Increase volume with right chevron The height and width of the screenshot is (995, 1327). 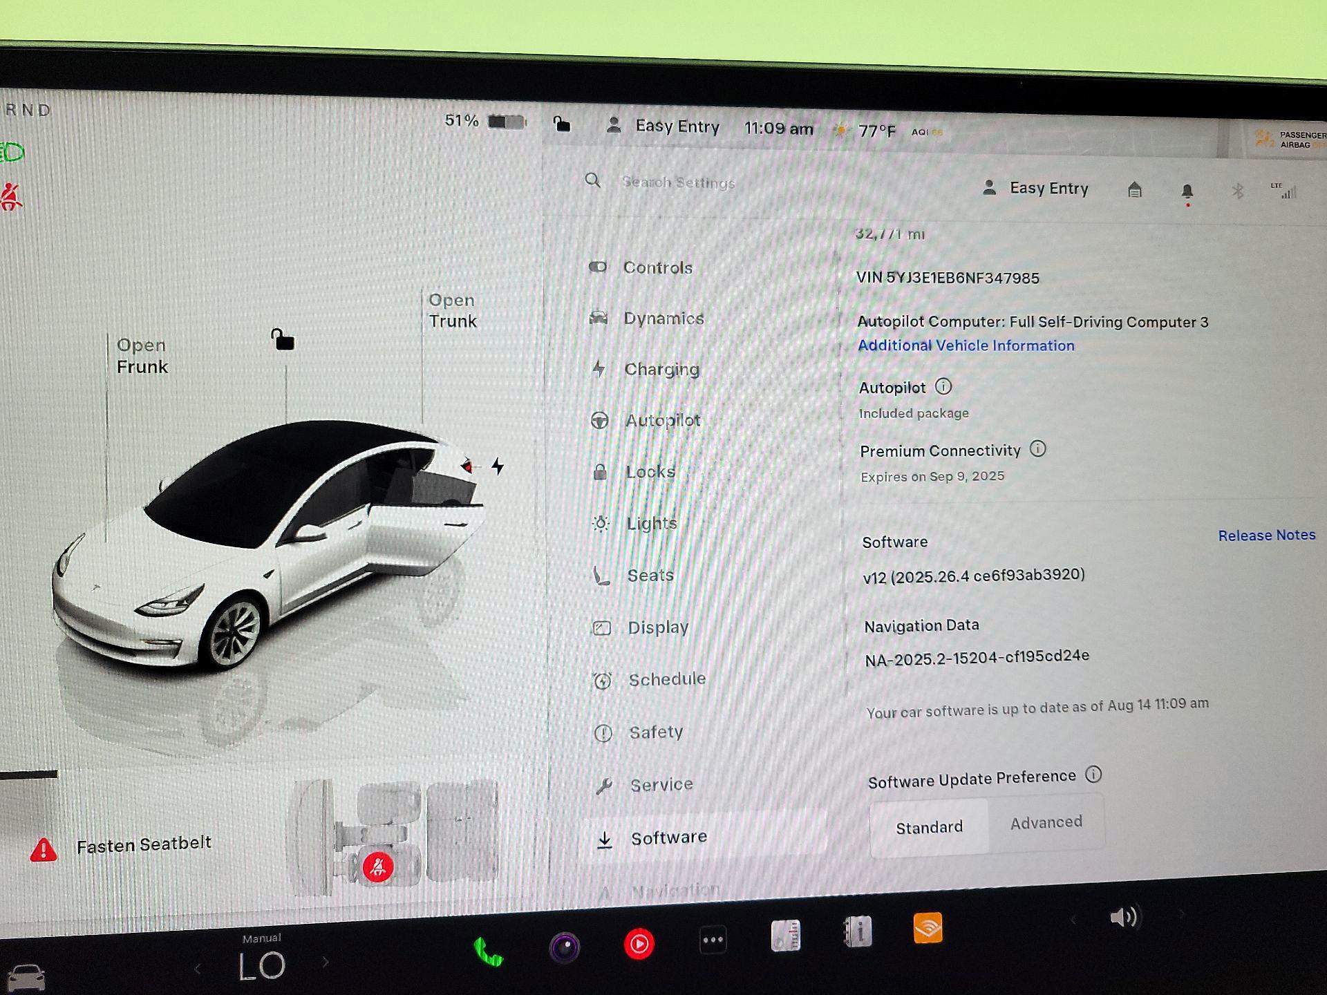(1181, 914)
